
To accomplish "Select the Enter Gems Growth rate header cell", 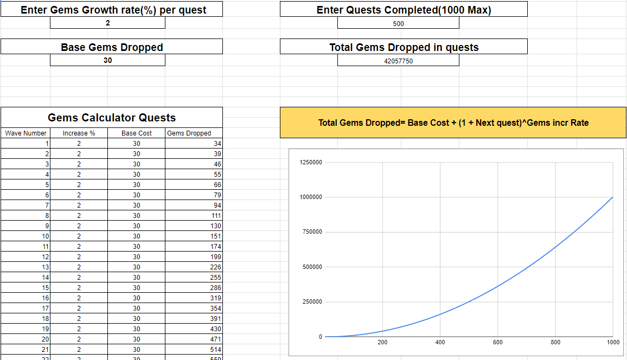I will pyautogui.click(x=111, y=9).
